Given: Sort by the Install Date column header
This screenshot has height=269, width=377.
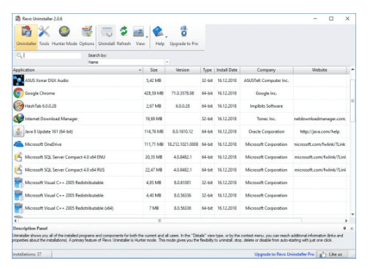Looking at the screenshot, I should click(x=227, y=70).
